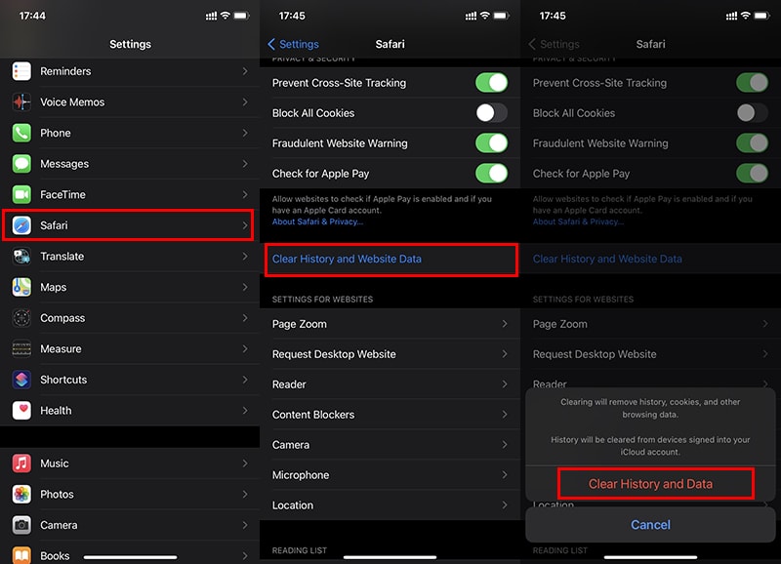Toggle dimmed Fraudulent Website Warning switch in right screen
This screenshot has height=564, width=781.
[752, 143]
